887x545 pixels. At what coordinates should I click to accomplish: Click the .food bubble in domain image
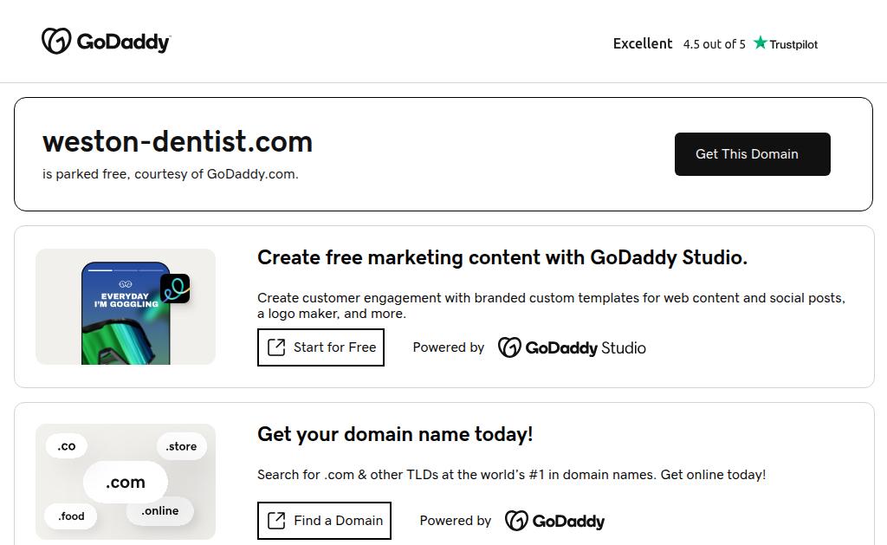pyautogui.click(x=72, y=516)
